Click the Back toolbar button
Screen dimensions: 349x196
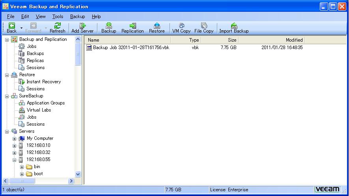(x=11, y=28)
